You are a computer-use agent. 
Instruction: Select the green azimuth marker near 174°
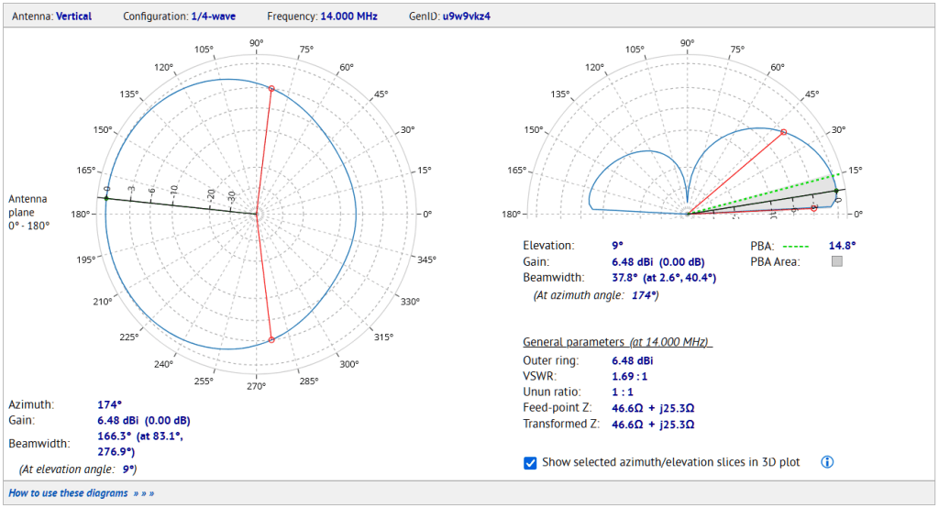point(106,198)
